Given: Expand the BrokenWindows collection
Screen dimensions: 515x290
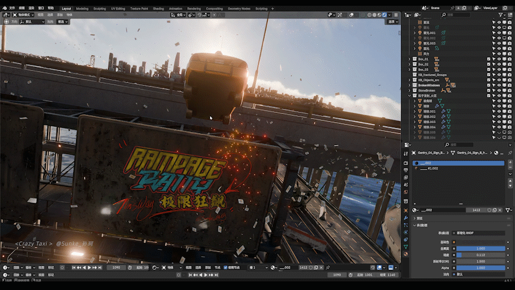Looking at the screenshot, I should click(x=410, y=85).
